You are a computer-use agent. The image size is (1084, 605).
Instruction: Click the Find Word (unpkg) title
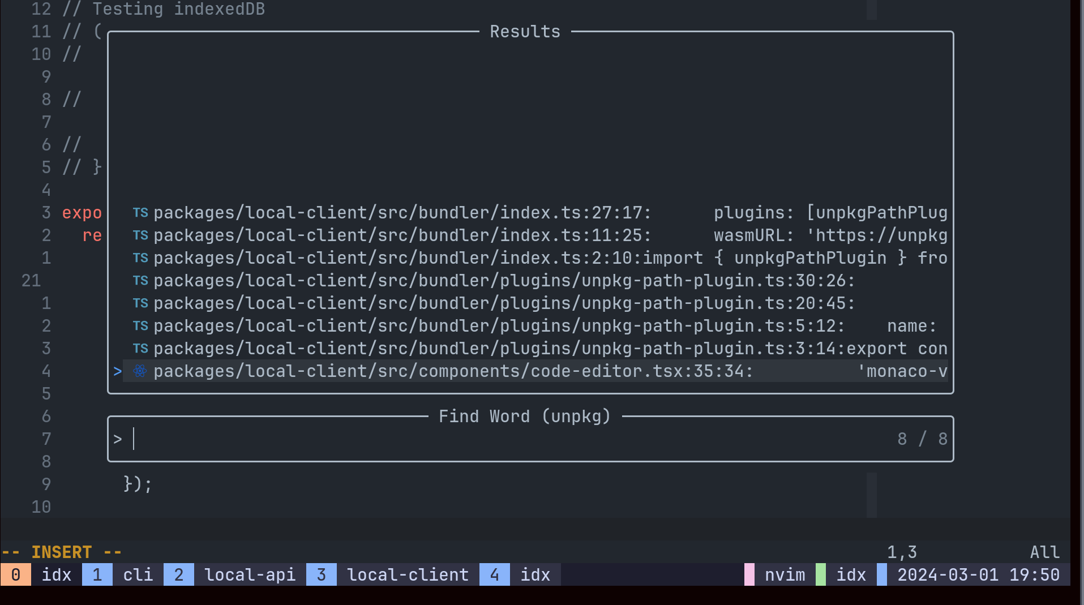[525, 417]
